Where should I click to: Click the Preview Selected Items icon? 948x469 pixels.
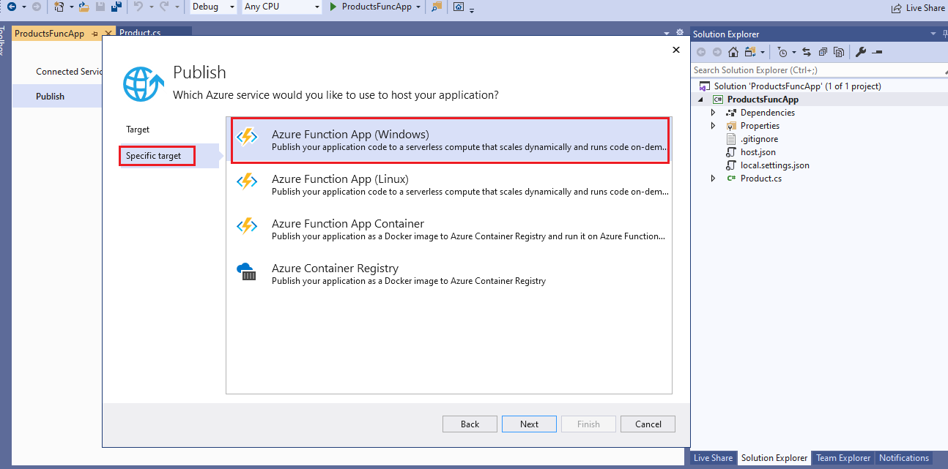pyautogui.click(x=877, y=52)
